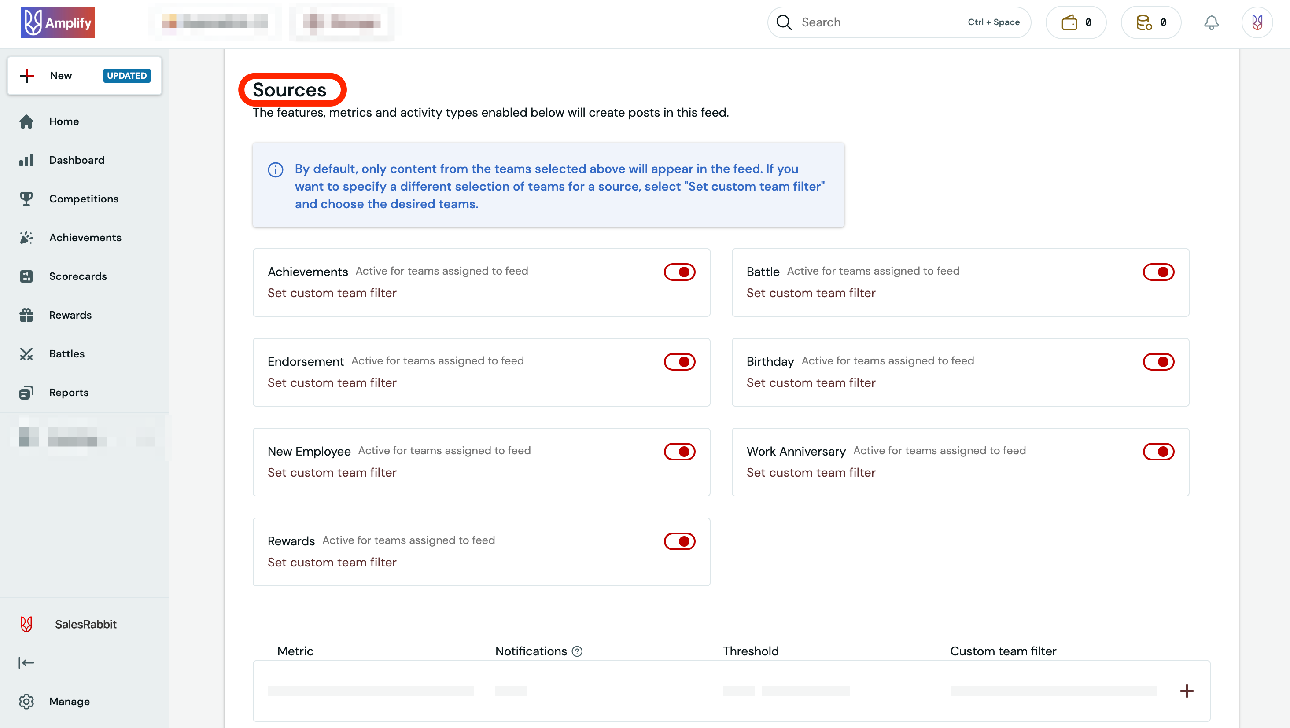
Task: Navigate to Reports menu item
Action: click(69, 393)
